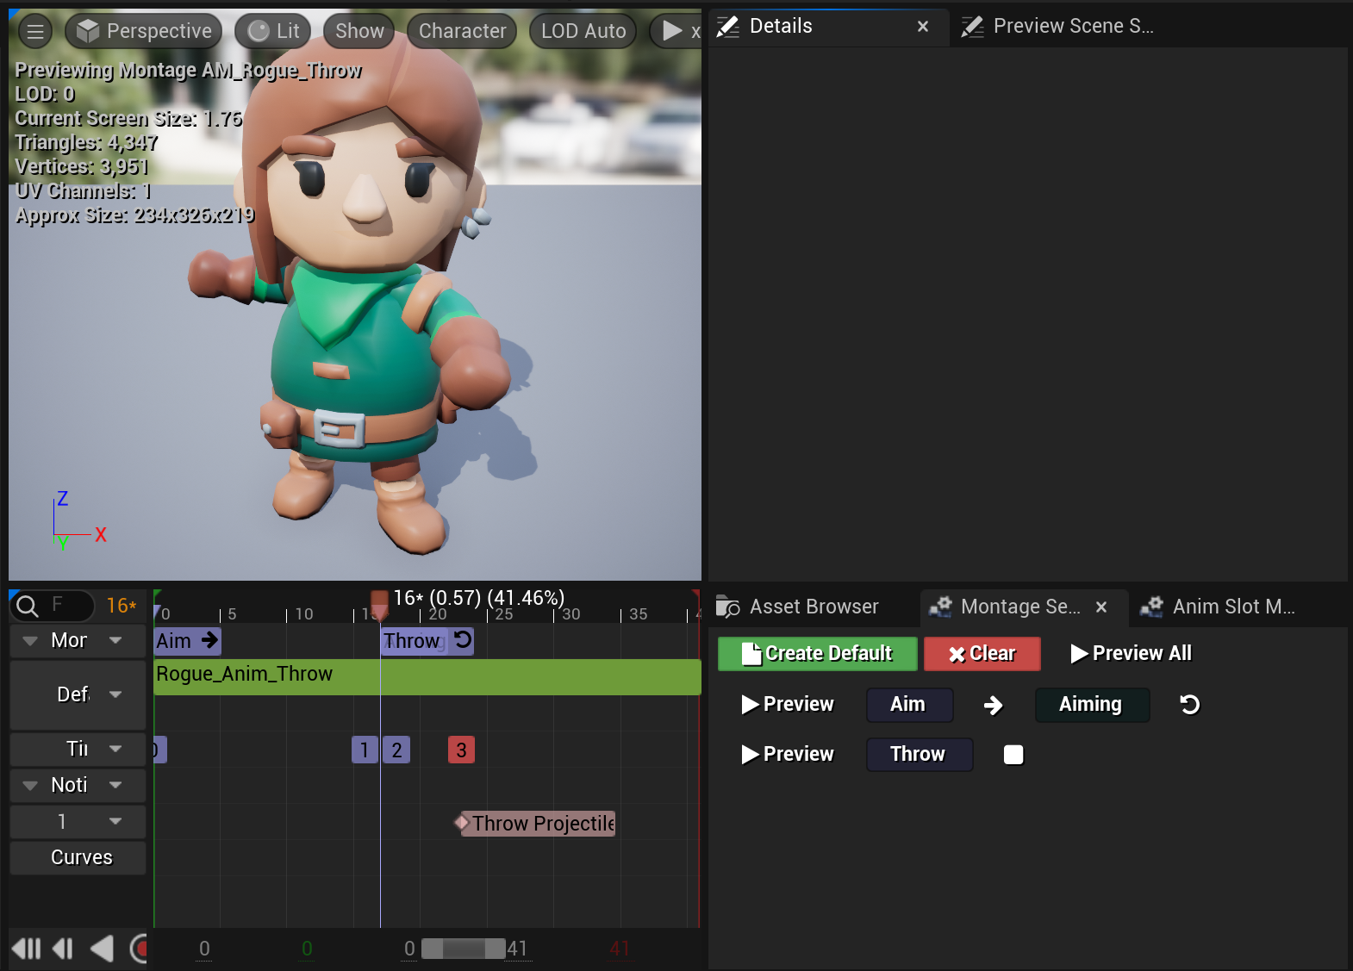The height and width of the screenshot is (971, 1353).
Task: Select the Aim section marker on timeline
Action: [188, 641]
